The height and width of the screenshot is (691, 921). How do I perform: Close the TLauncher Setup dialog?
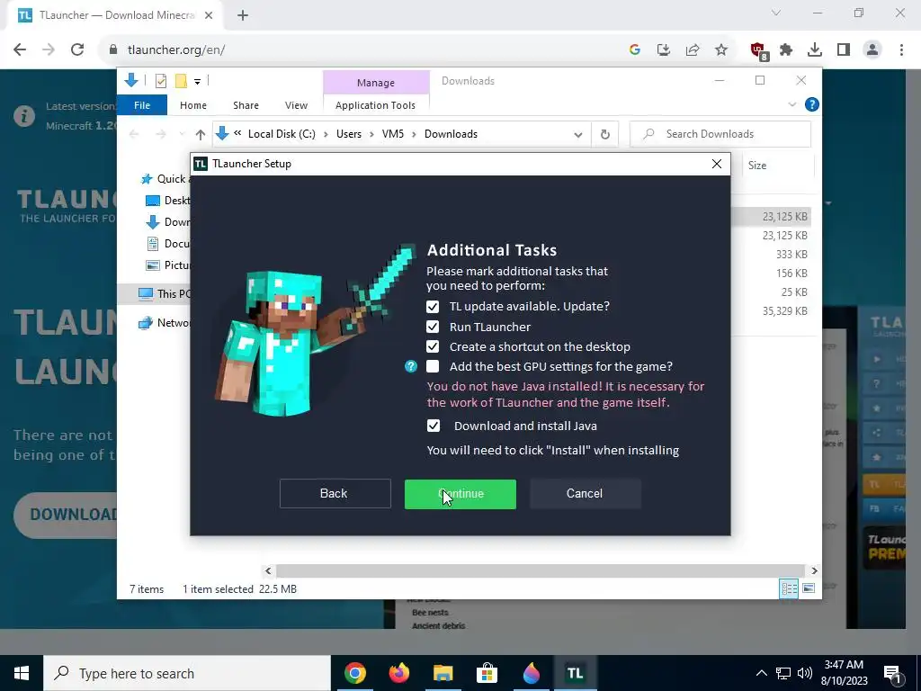click(717, 164)
